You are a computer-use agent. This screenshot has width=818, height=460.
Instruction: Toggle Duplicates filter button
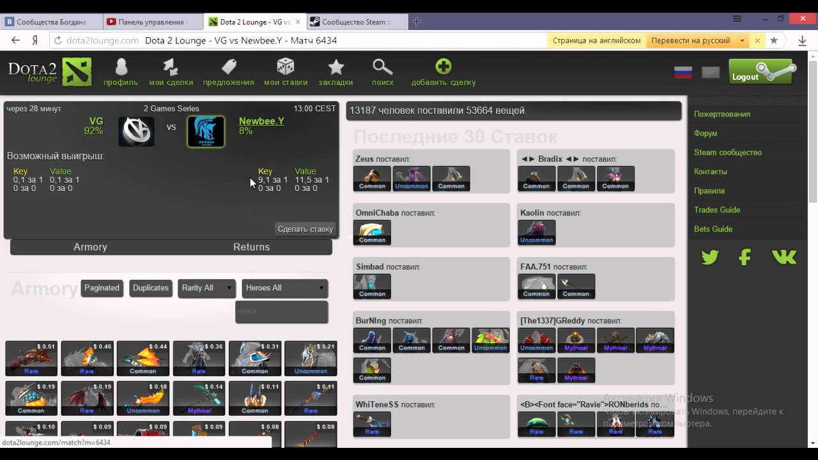(x=151, y=288)
